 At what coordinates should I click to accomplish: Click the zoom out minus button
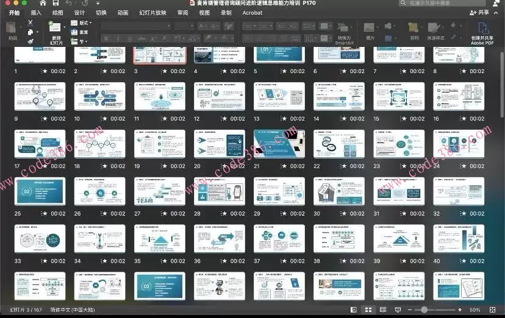tap(410, 309)
